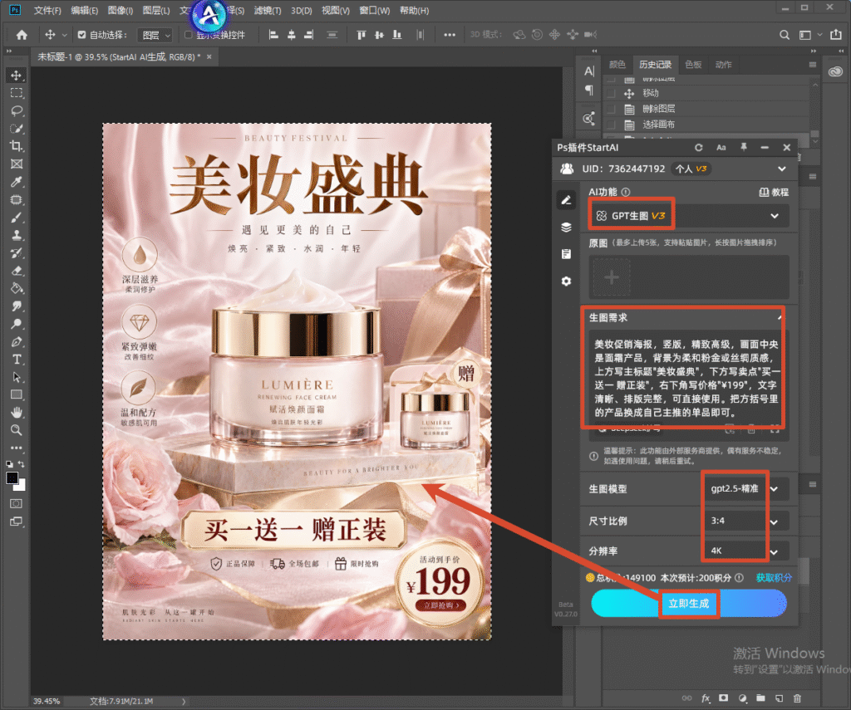The width and height of the screenshot is (851, 710).
Task: Select the Eraser tool
Action: (x=17, y=271)
